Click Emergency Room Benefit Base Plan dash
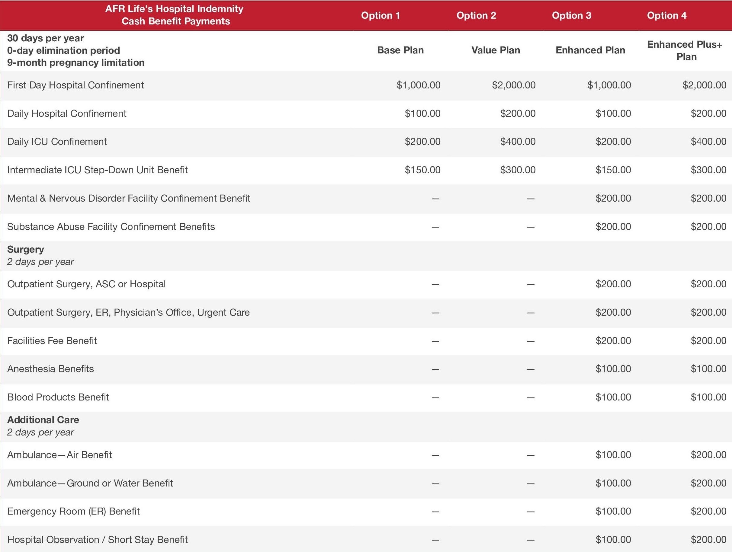The height and width of the screenshot is (552, 732). 435,512
